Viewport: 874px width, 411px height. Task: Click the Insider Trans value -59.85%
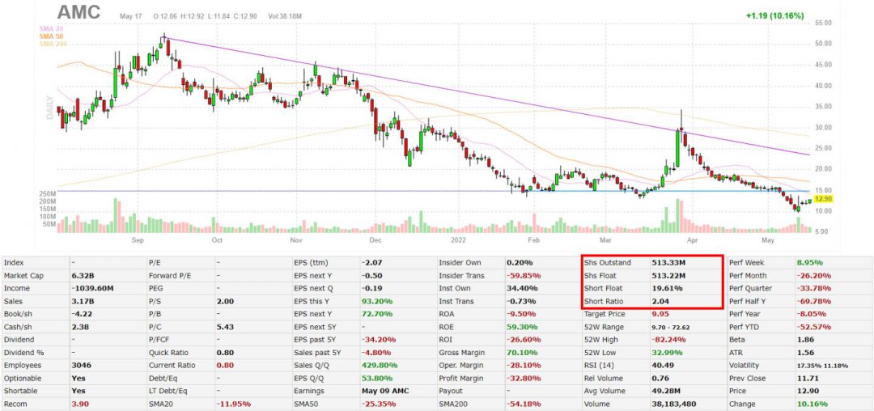(x=523, y=276)
